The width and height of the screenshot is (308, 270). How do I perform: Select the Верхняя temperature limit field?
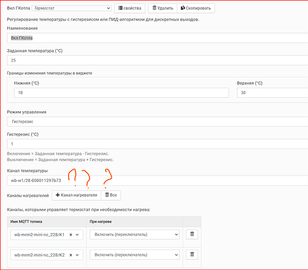[x=272, y=93]
